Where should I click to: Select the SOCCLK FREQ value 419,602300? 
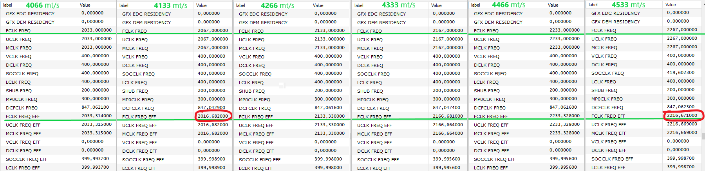681,72
